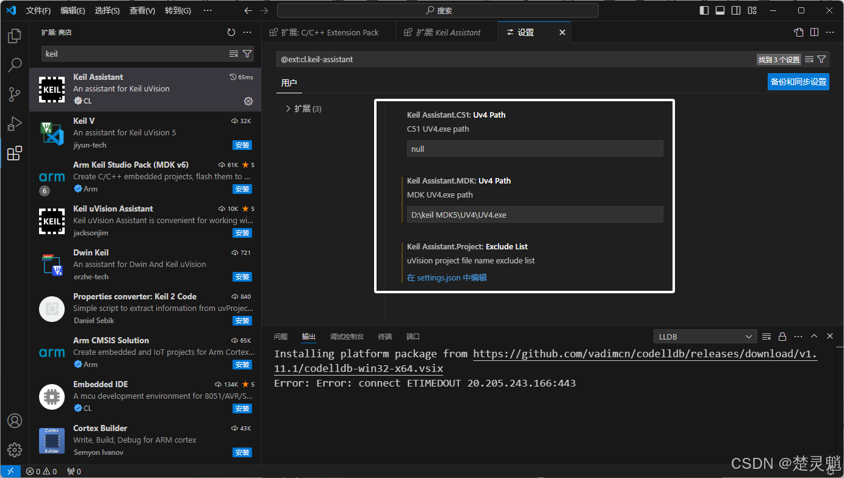This screenshot has height=478, width=844.
Task: Open overflow menu with ellipsis
Action: click(207, 10)
